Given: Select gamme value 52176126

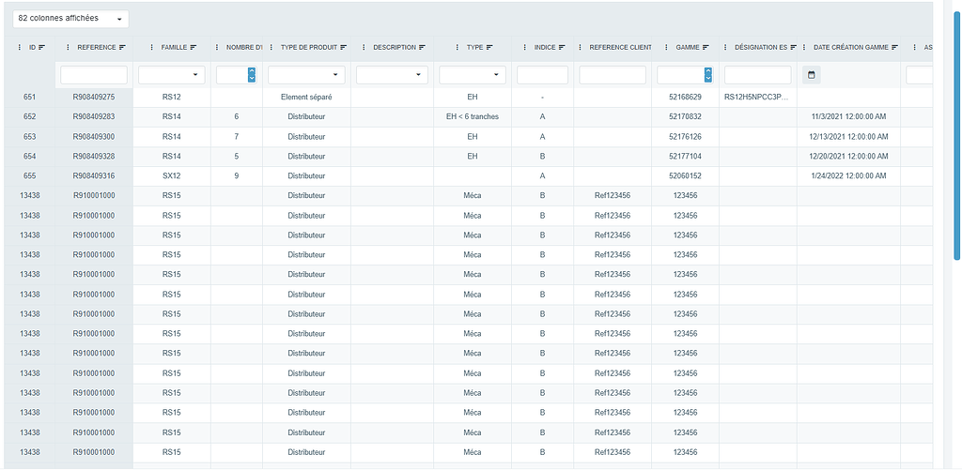Looking at the screenshot, I should tap(685, 136).
